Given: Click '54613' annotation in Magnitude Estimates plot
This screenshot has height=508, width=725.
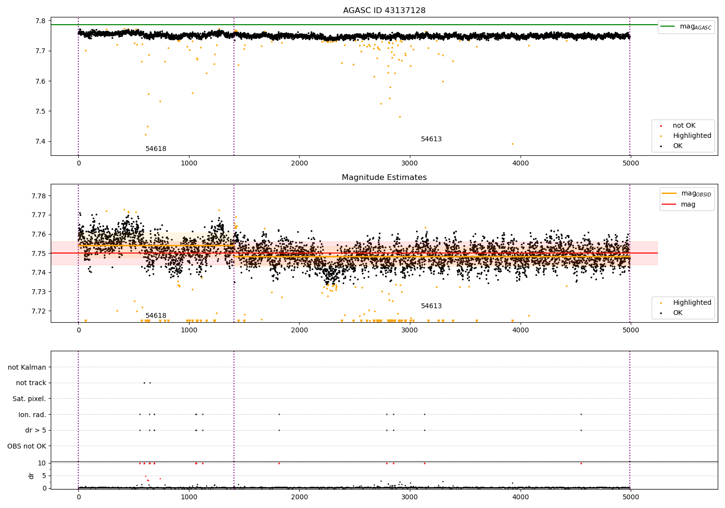Looking at the screenshot, I should 431,306.
